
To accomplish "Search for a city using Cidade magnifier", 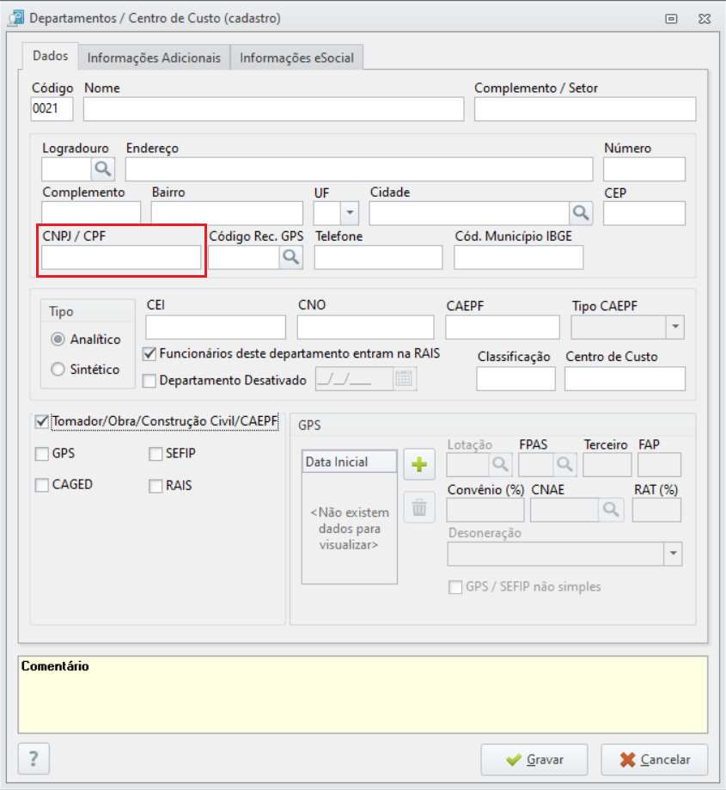I will tap(581, 213).
